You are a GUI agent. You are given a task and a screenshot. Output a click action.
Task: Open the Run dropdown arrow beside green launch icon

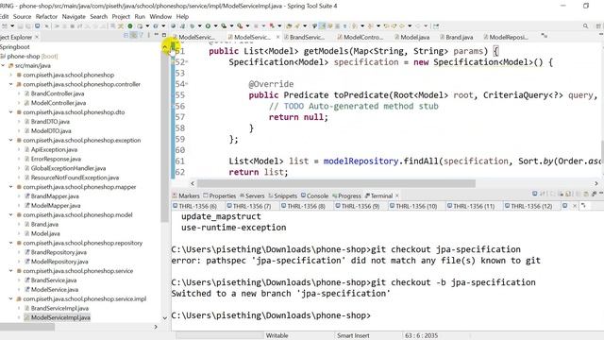point(216,26)
